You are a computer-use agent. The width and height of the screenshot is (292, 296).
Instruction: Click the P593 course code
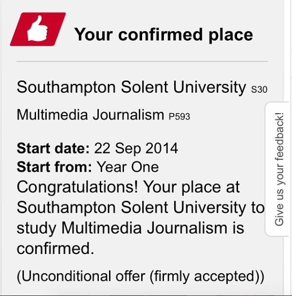tap(179, 117)
